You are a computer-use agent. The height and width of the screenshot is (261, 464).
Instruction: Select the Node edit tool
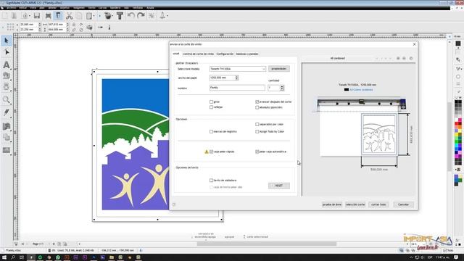coord(7,52)
